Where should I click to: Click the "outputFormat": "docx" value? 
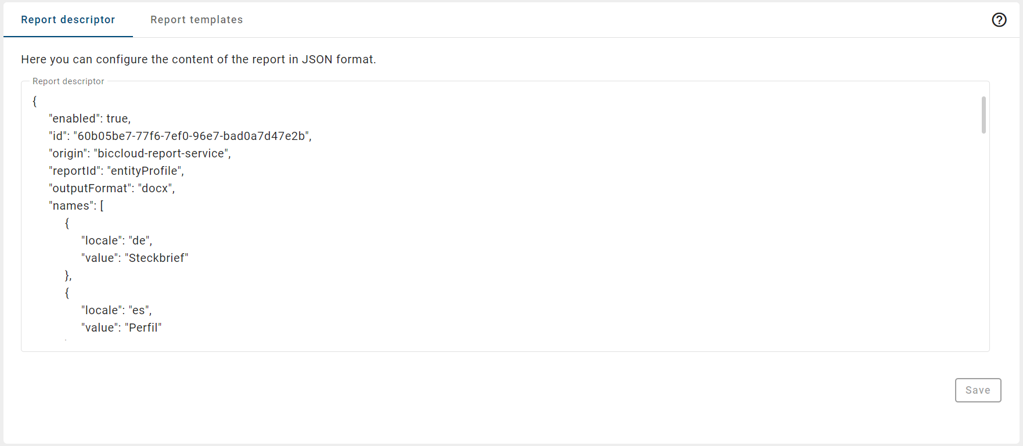point(156,188)
